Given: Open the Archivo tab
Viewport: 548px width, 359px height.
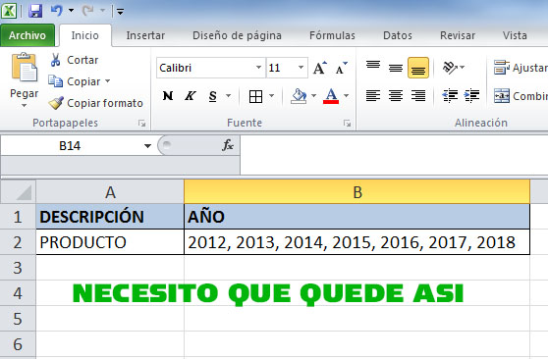Looking at the screenshot, I should coord(27,35).
